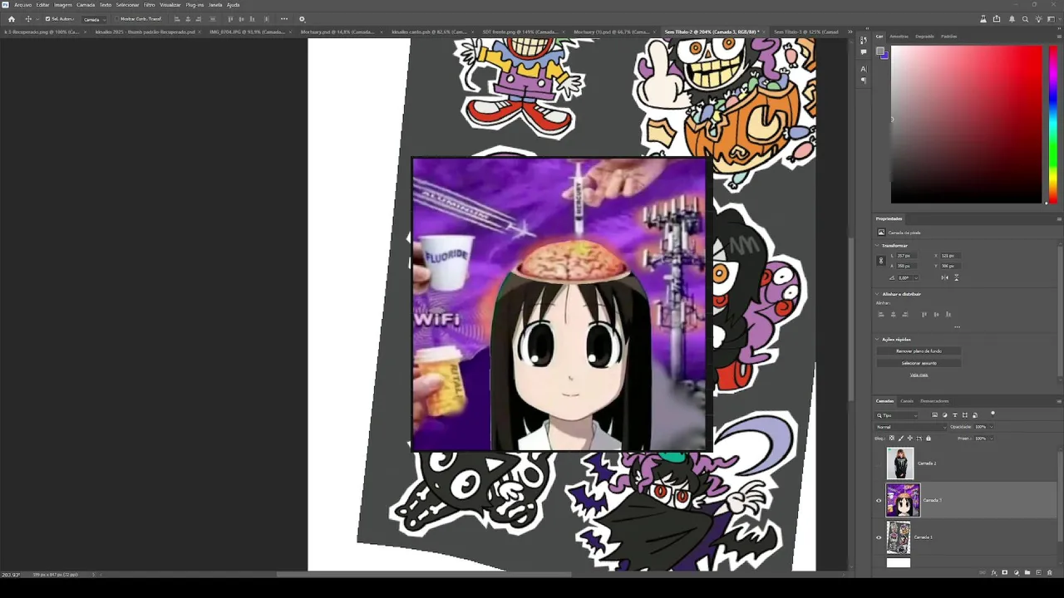This screenshot has width=1064, height=598.
Task: Click the lock image pixels brush icon
Action: coord(901,438)
